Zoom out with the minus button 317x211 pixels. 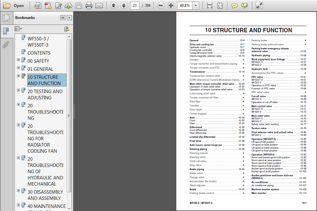(161, 6)
